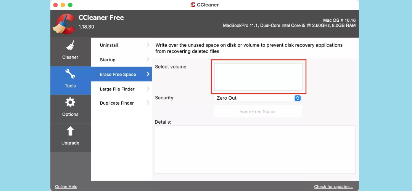Click the version number 1.18.30
This screenshot has width=412, height=191.
pyautogui.click(x=86, y=27)
